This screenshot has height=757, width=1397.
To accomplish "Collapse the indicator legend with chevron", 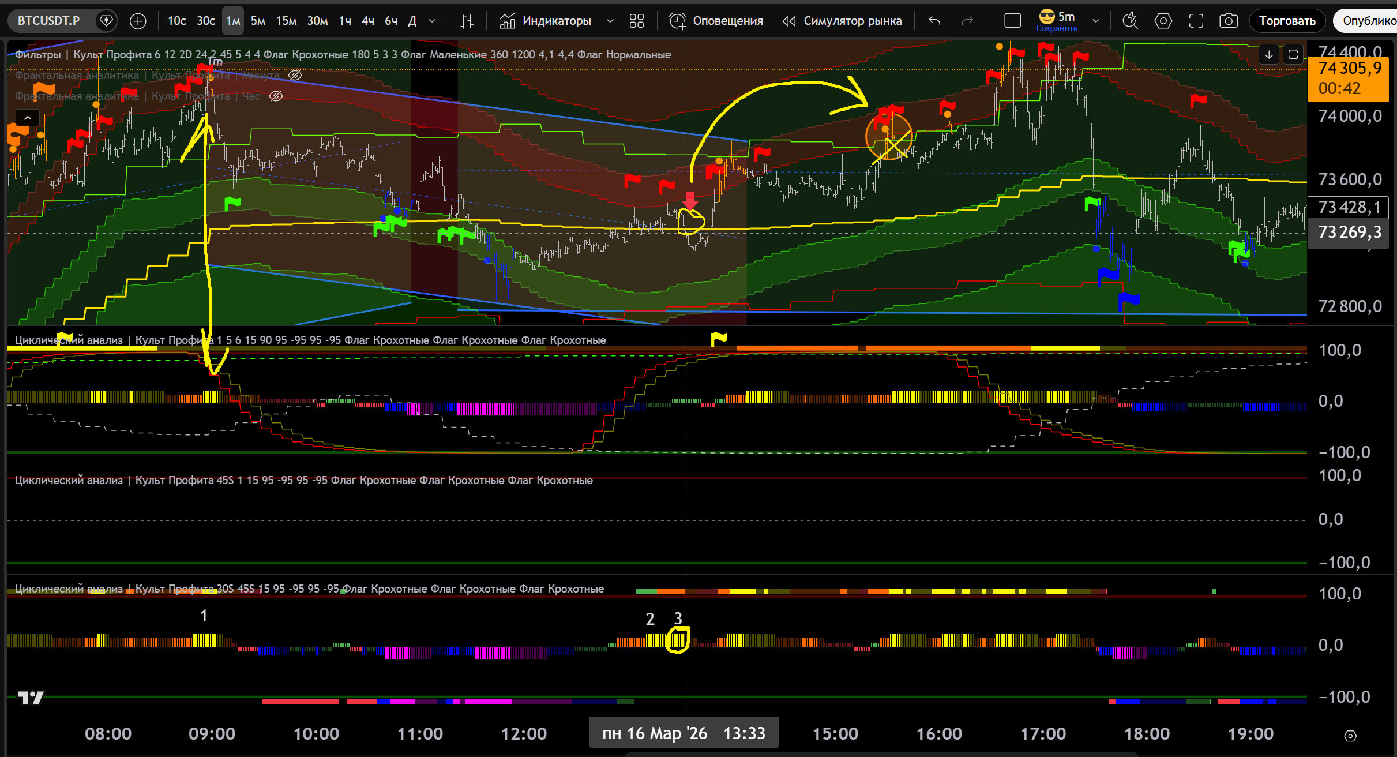I will [x=27, y=118].
